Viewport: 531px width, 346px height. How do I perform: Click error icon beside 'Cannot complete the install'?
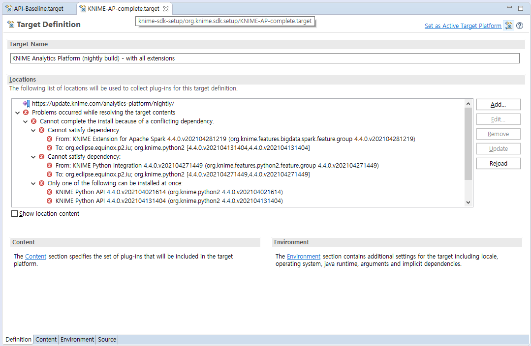point(33,121)
